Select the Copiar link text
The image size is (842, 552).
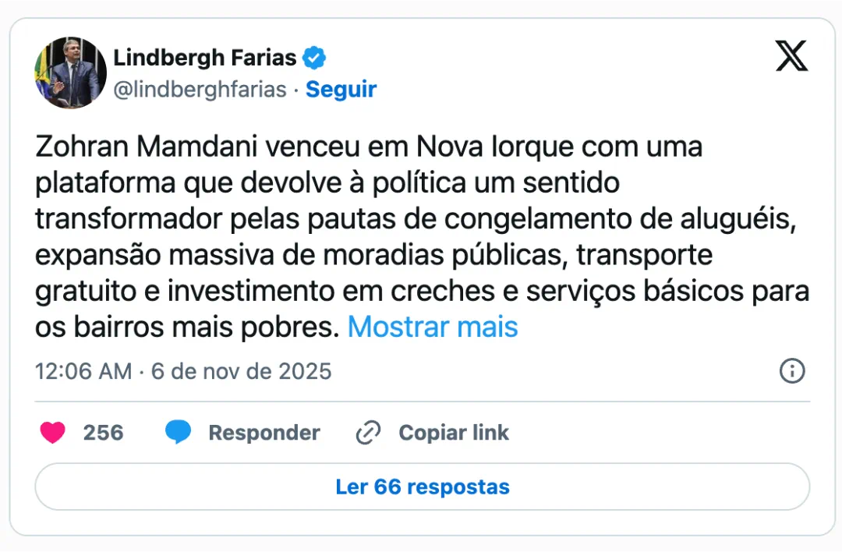pyautogui.click(x=454, y=433)
